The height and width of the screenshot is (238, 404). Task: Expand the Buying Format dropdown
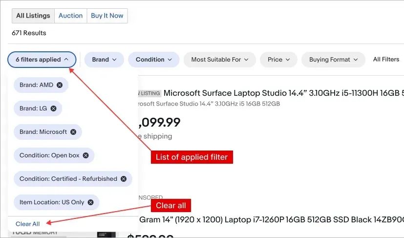[333, 60]
